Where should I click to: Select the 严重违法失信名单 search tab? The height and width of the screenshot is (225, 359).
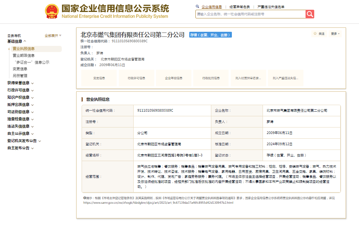click(x=271, y=7)
